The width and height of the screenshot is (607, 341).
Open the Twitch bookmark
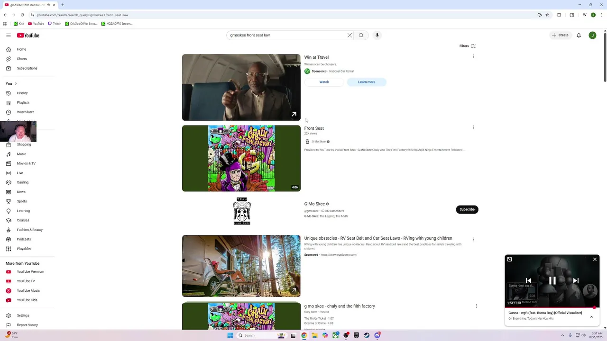pyautogui.click(x=54, y=24)
